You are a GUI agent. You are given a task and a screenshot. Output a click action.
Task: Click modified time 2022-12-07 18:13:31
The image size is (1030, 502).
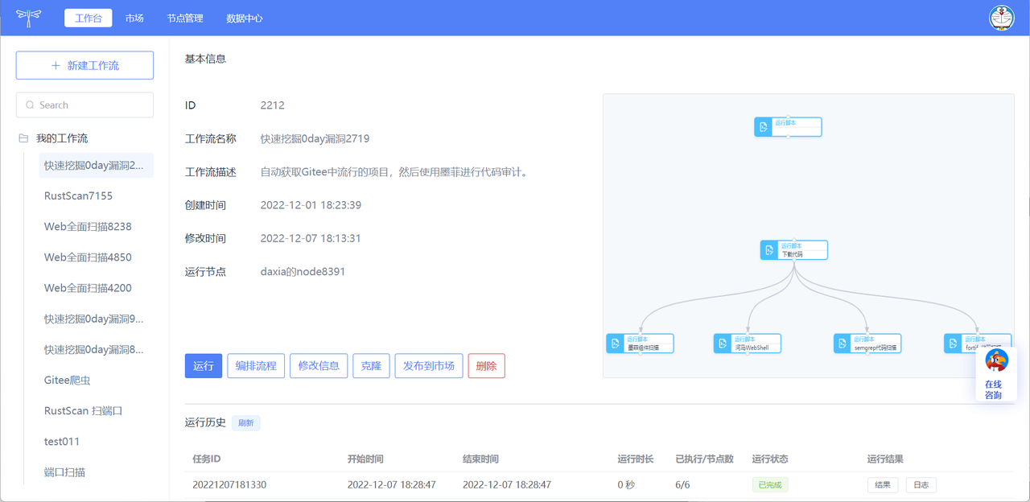point(311,239)
